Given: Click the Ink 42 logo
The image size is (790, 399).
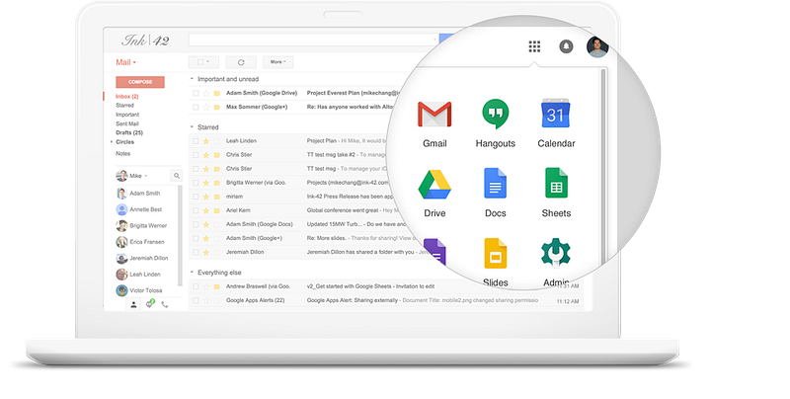Looking at the screenshot, I should tap(145, 40).
